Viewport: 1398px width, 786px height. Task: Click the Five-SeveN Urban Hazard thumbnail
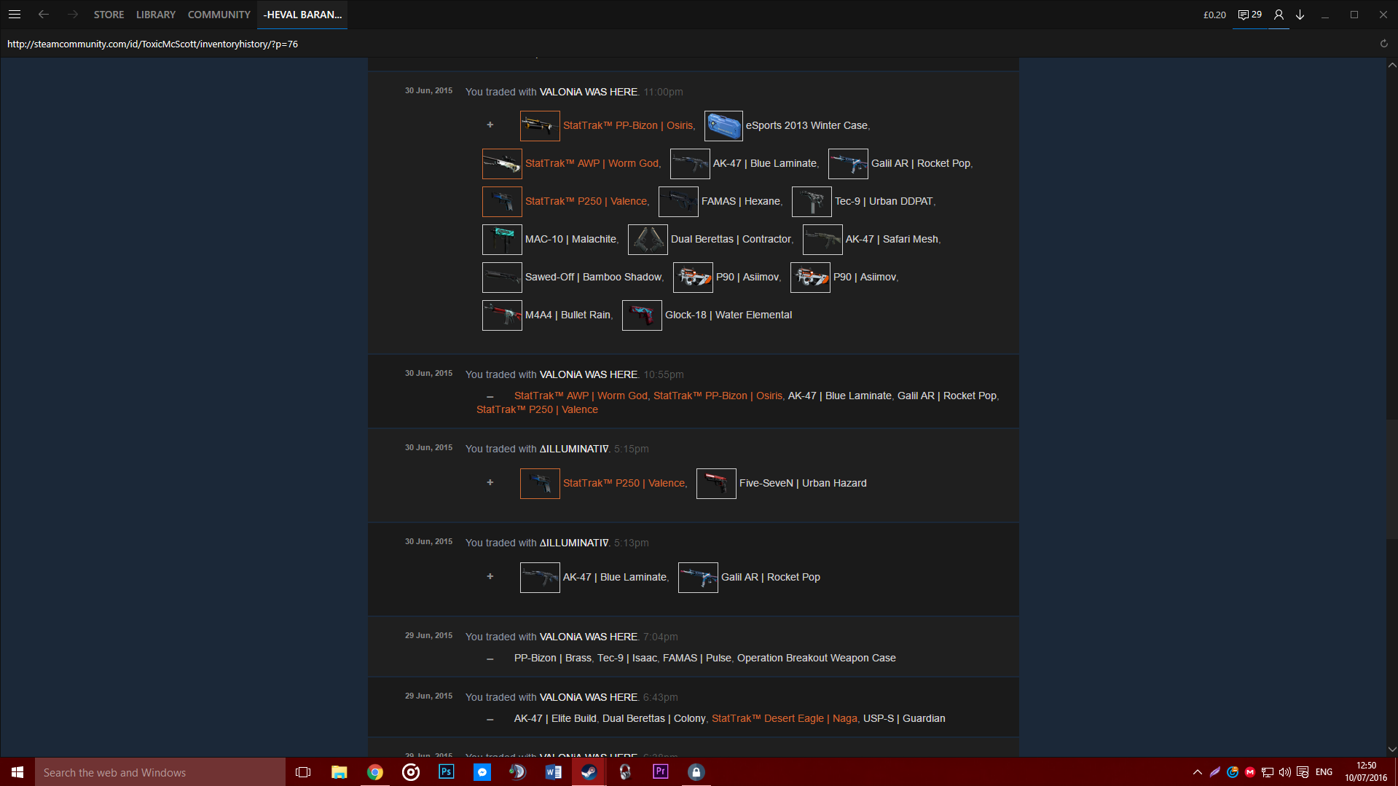pyautogui.click(x=716, y=484)
